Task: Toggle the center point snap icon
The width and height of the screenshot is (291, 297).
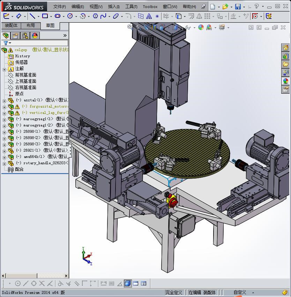Action: [17, 284]
